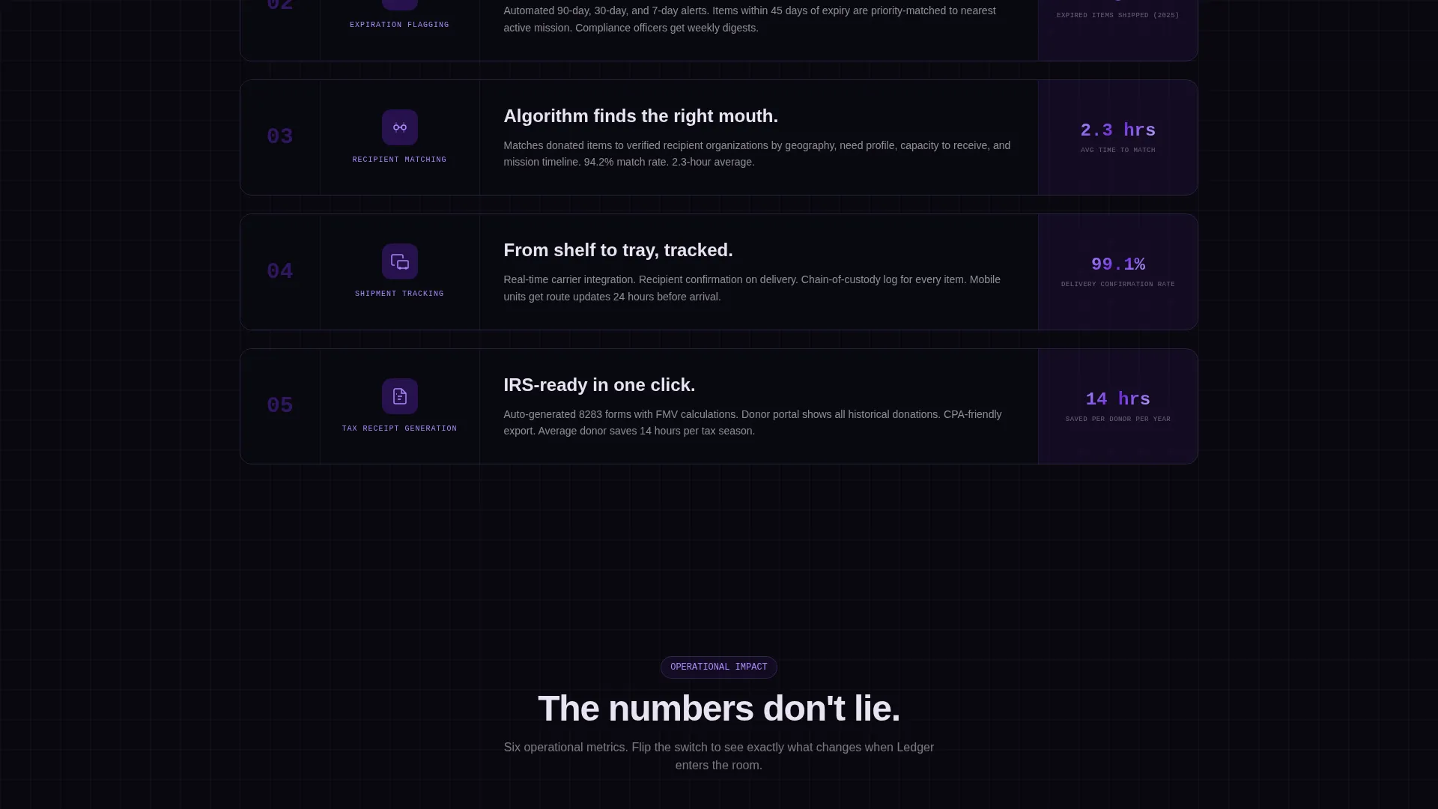Select the step number 05
The height and width of the screenshot is (809, 1438).
(x=280, y=406)
